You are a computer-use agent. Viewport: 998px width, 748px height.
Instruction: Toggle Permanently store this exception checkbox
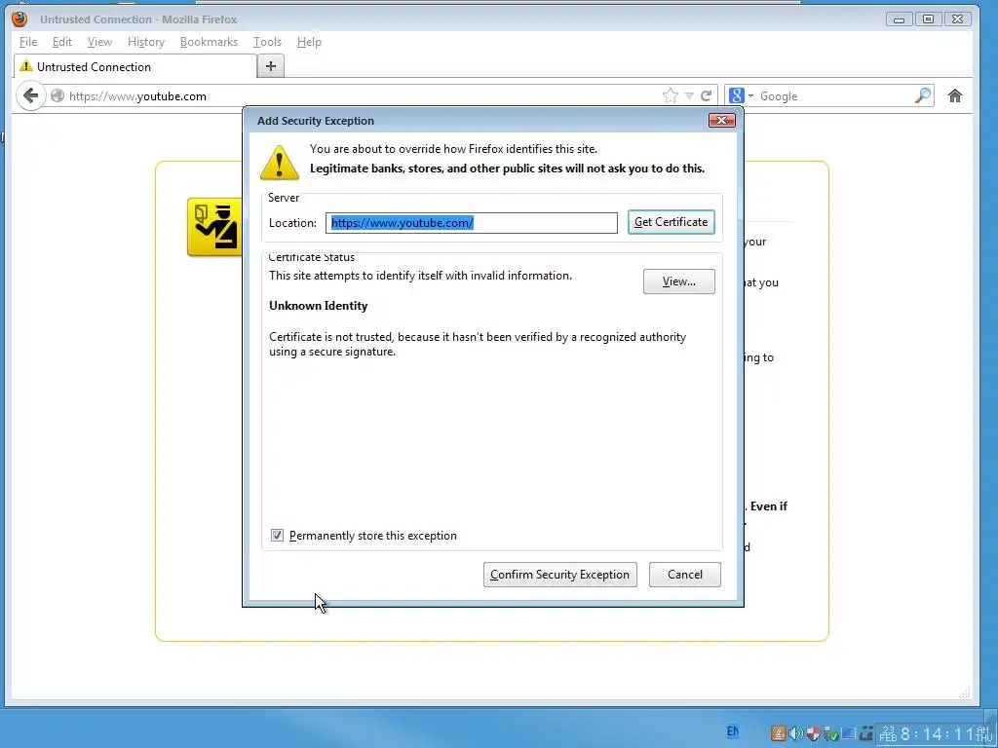(277, 535)
